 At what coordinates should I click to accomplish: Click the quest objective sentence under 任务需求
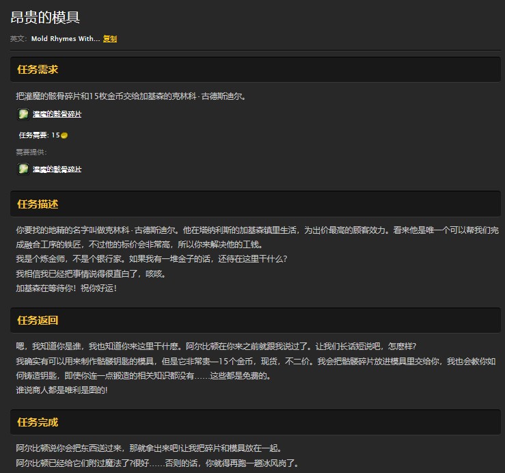131,96
